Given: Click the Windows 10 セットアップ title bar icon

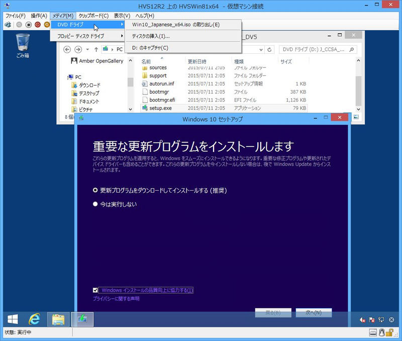Looking at the screenshot, I should tap(81, 118).
